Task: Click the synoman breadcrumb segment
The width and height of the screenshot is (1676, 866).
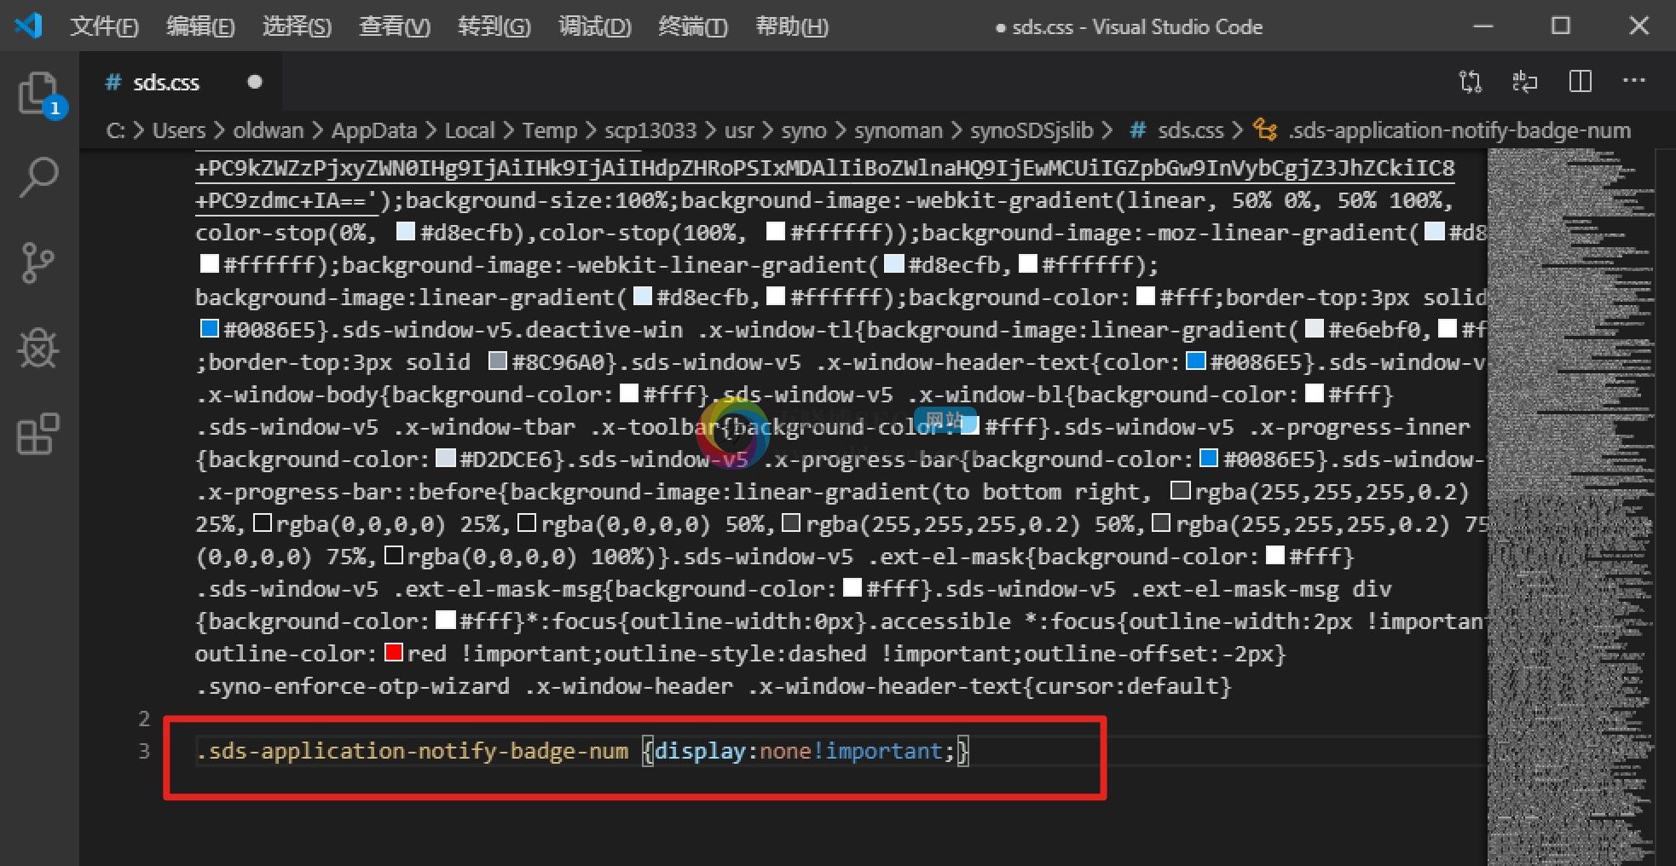Action: point(899,130)
